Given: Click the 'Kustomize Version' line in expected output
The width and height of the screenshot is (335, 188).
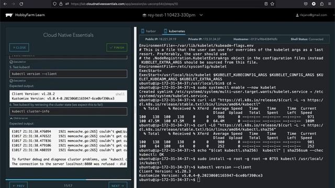Looking at the screenshot, I should point(63,99).
